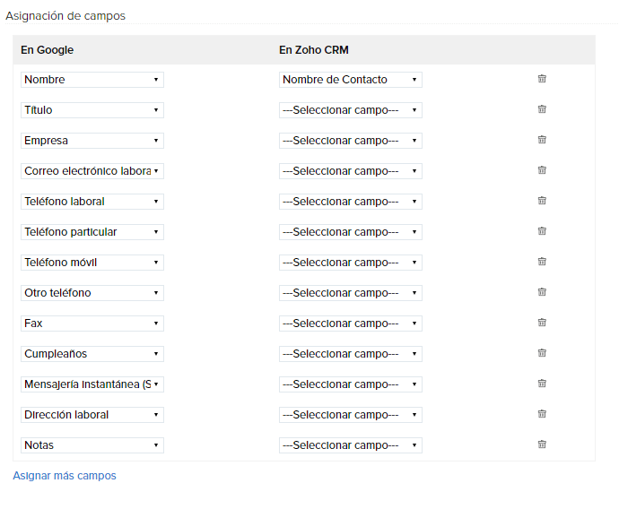Open Google dropdown showing Correo electrónico laboral
Image resolution: width=619 pixels, height=509 pixels.
[92, 171]
